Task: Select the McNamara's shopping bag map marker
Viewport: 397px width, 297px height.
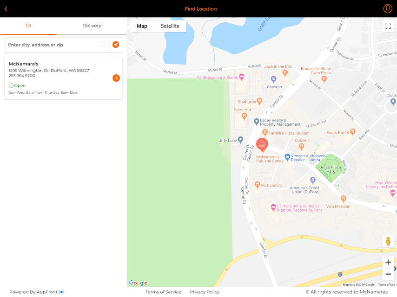Action: 262,145
